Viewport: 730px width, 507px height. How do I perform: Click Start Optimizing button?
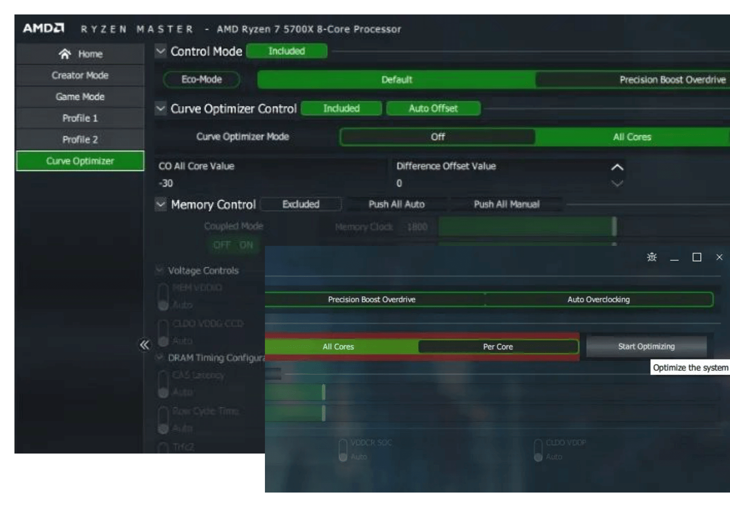[646, 347]
